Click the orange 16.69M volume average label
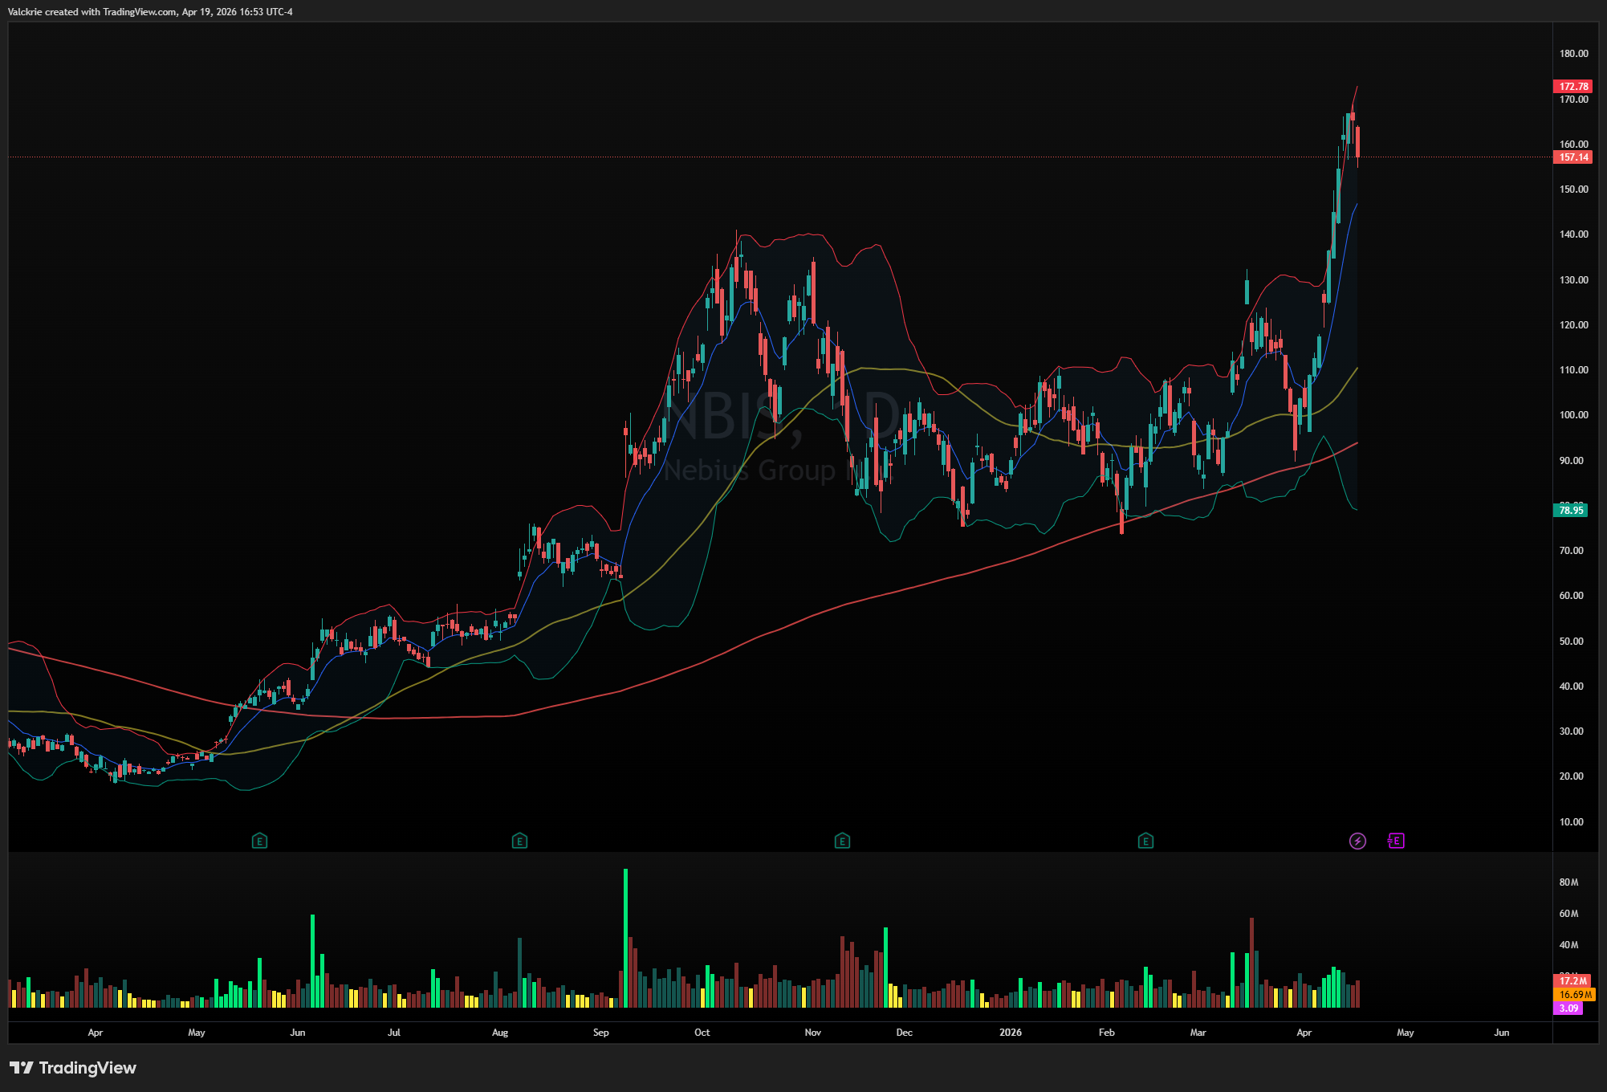The image size is (1607, 1092). [1575, 995]
